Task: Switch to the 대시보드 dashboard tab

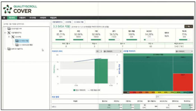Action: 12,18
